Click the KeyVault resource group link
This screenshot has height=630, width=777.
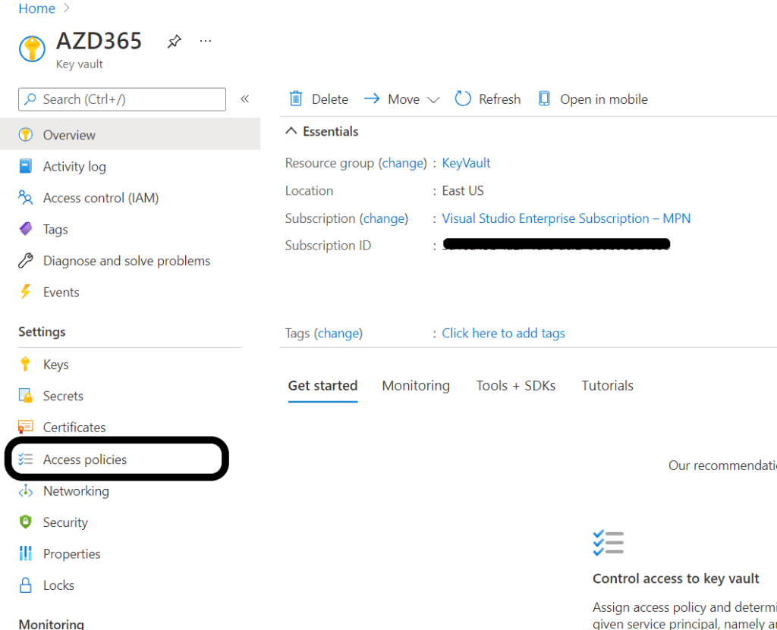coord(466,163)
